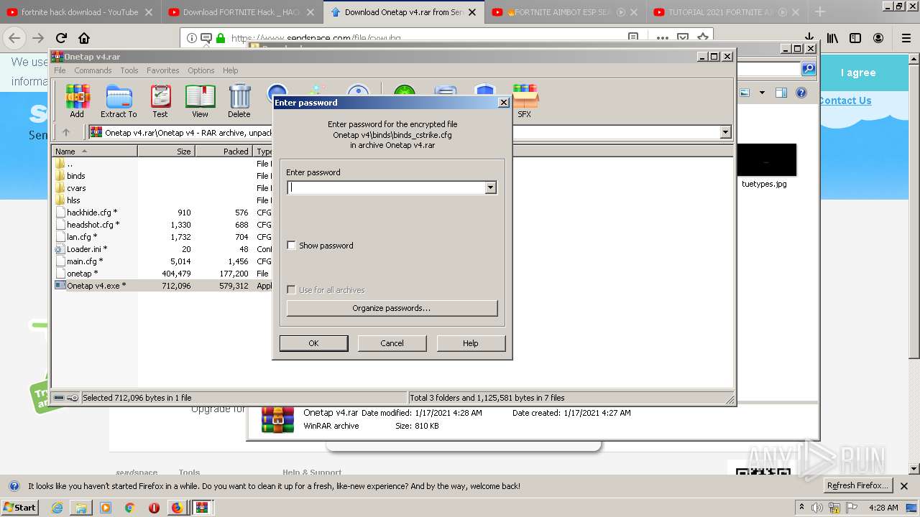Click Cancel in Enter password dialog
The width and height of the screenshot is (920, 517).
click(x=392, y=343)
